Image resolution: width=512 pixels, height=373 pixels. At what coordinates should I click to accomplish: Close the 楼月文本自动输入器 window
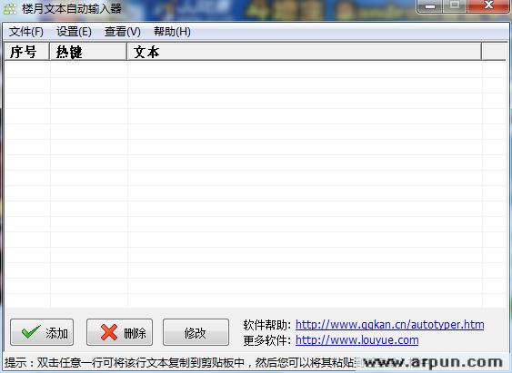coord(488,6)
